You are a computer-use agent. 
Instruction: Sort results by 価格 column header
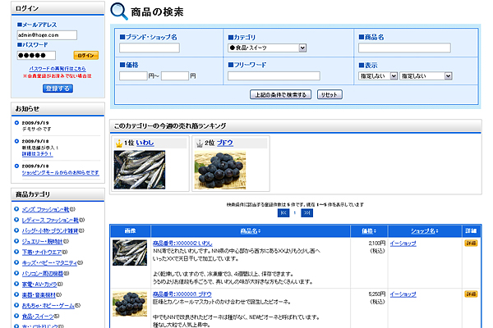(x=367, y=230)
